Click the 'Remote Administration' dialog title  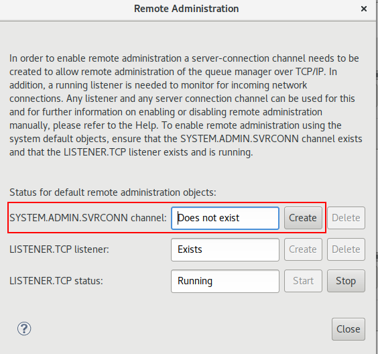coord(186,9)
